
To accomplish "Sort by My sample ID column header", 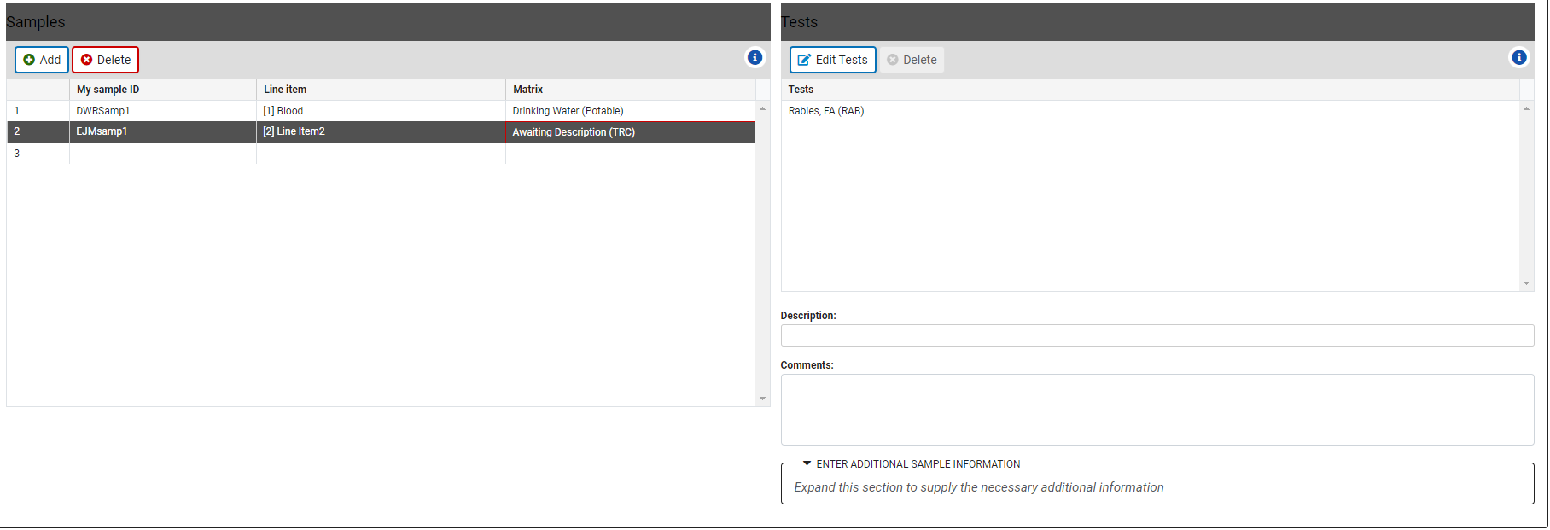I will point(108,90).
